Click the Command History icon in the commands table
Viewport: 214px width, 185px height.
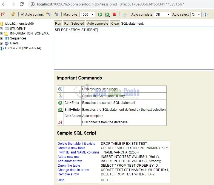point(60,96)
